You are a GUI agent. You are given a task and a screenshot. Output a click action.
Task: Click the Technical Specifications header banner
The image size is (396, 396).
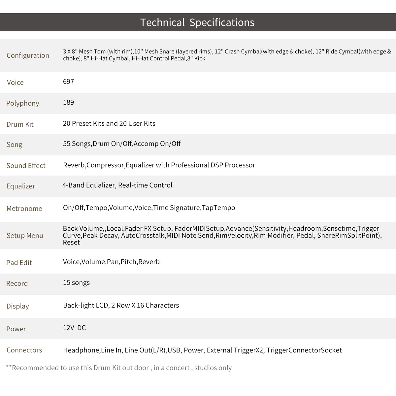click(x=197, y=22)
